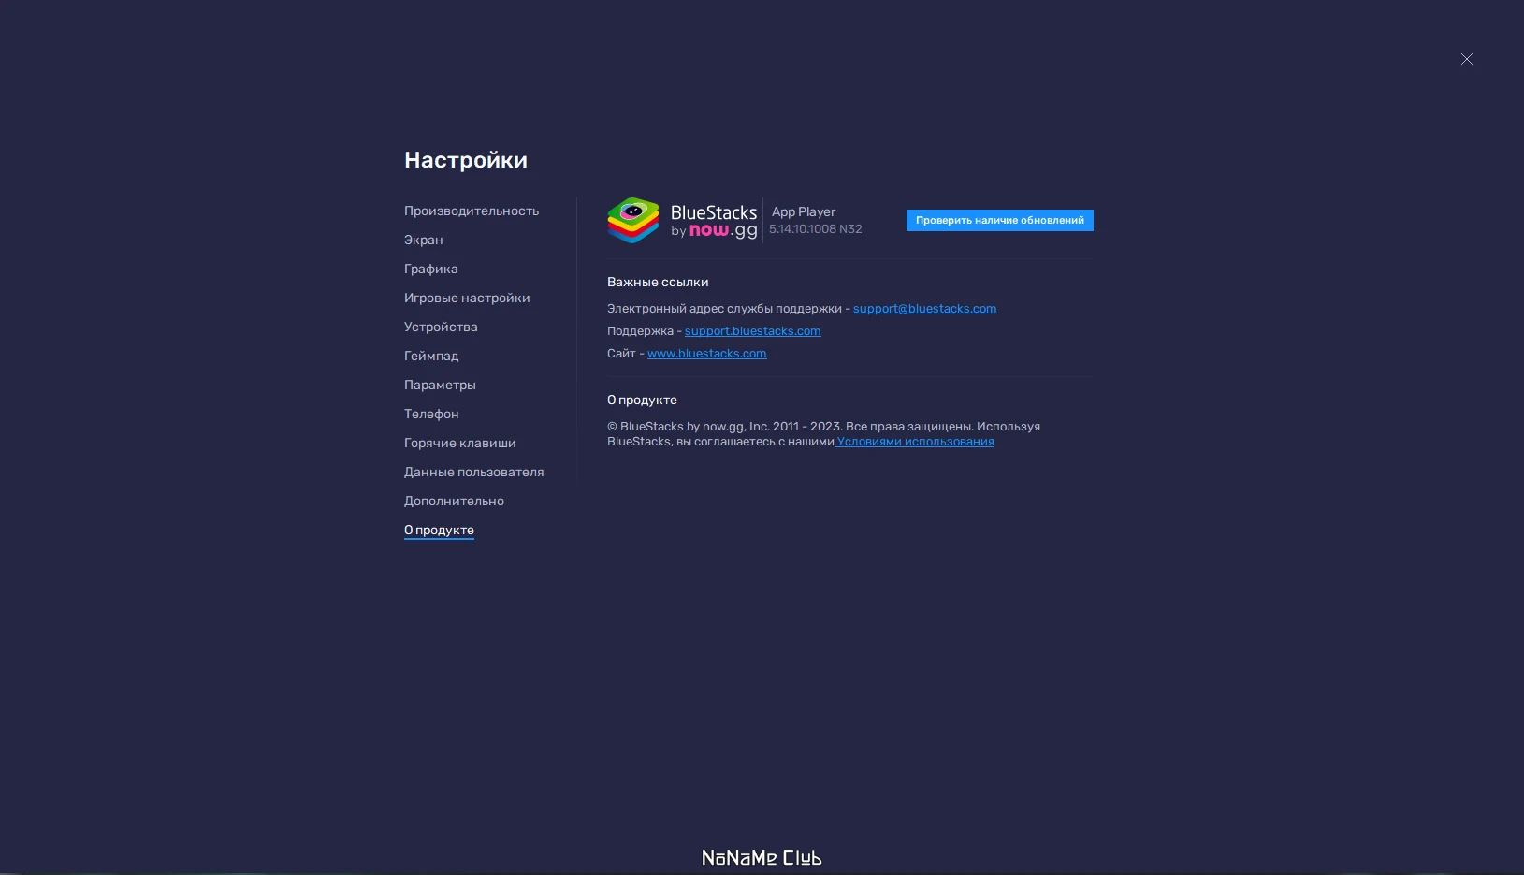
Task: Click the Настройки title
Action: (x=466, y=160)
